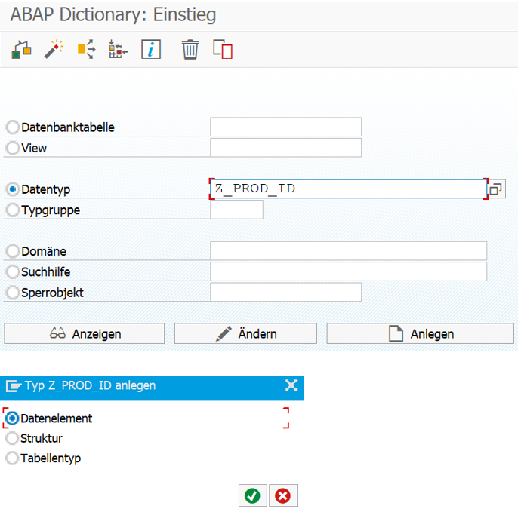Select the Suchhilfe radio button
Viewport: 518px width, 512px height.
point(13,272)
